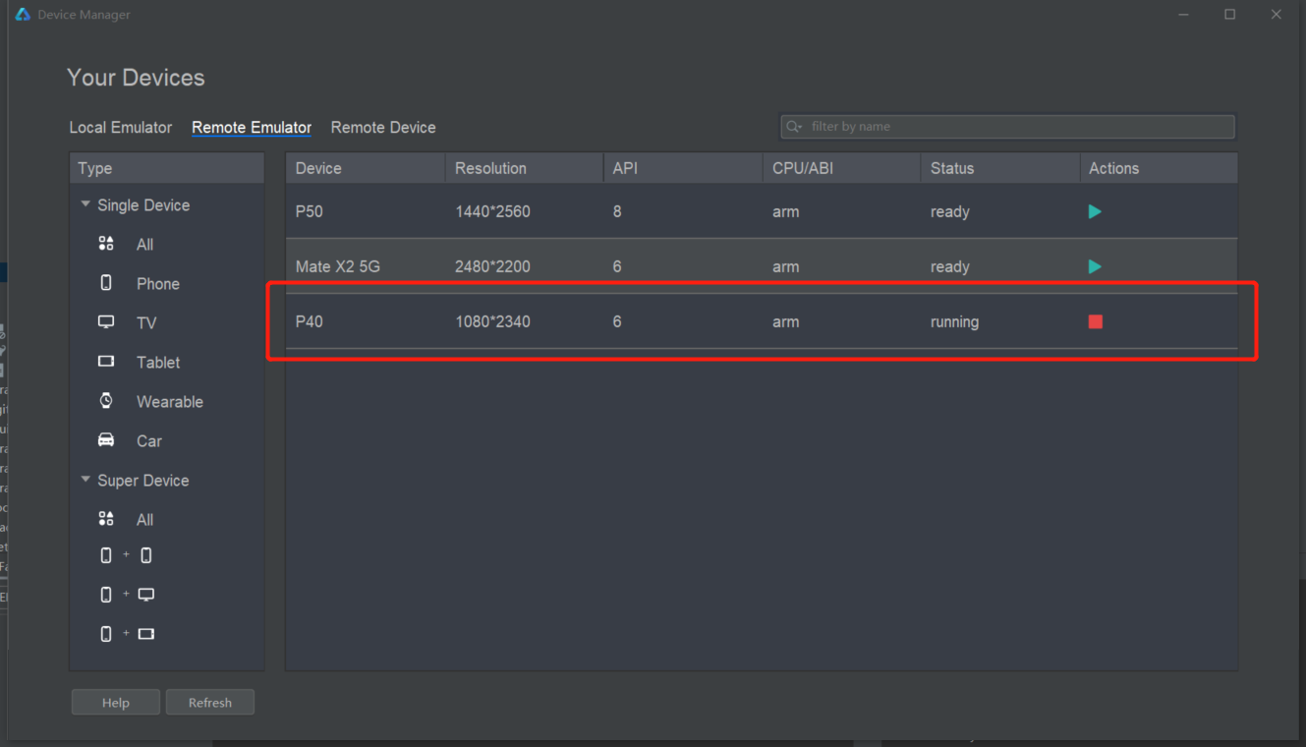Focus the filter by name field
This screenshot has width=1306, height=747.
tap(1007, 127)
